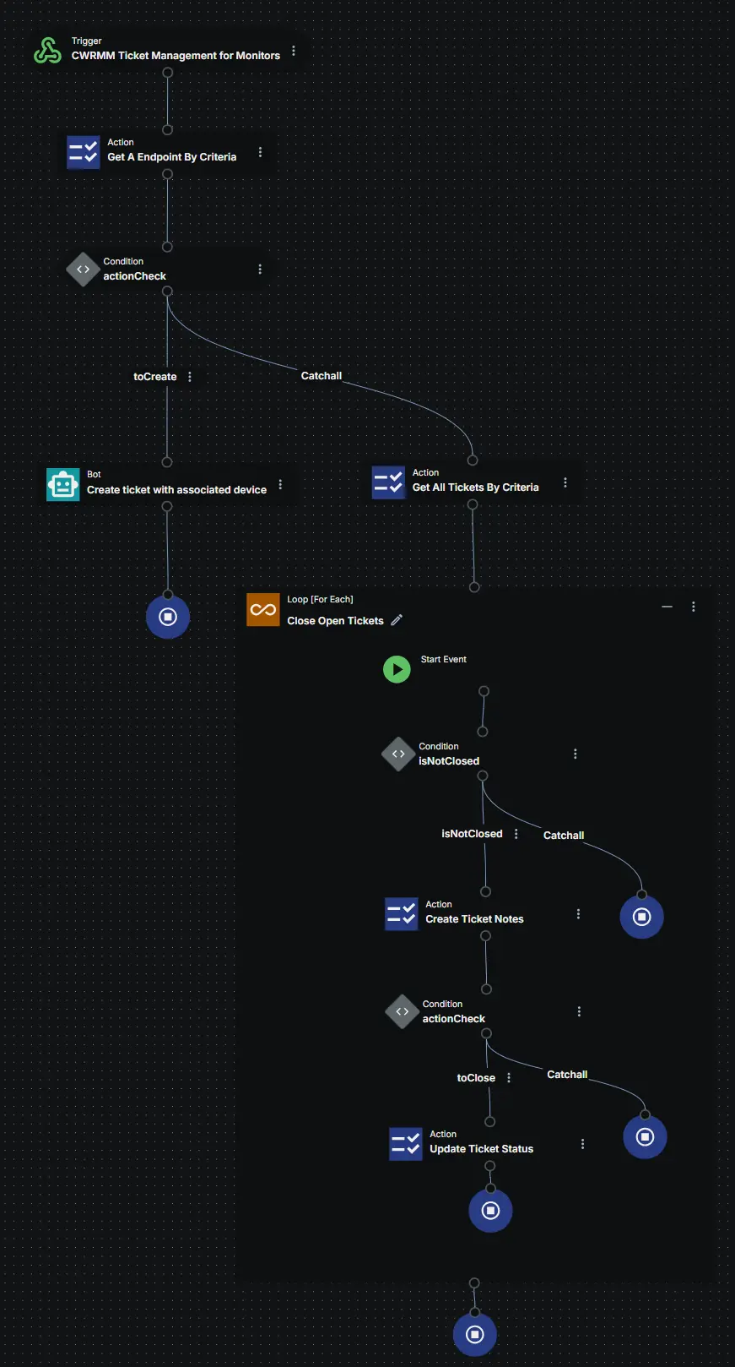Collapse the Close Open Tickets loop container

pyautogui.click(x=667, y=607)
